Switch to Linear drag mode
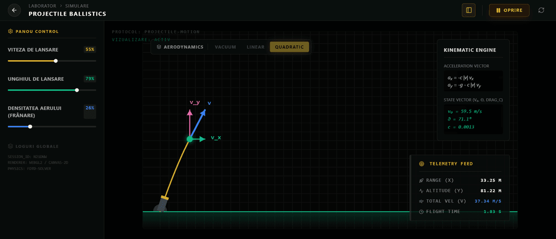 click(x=255, y=47)
